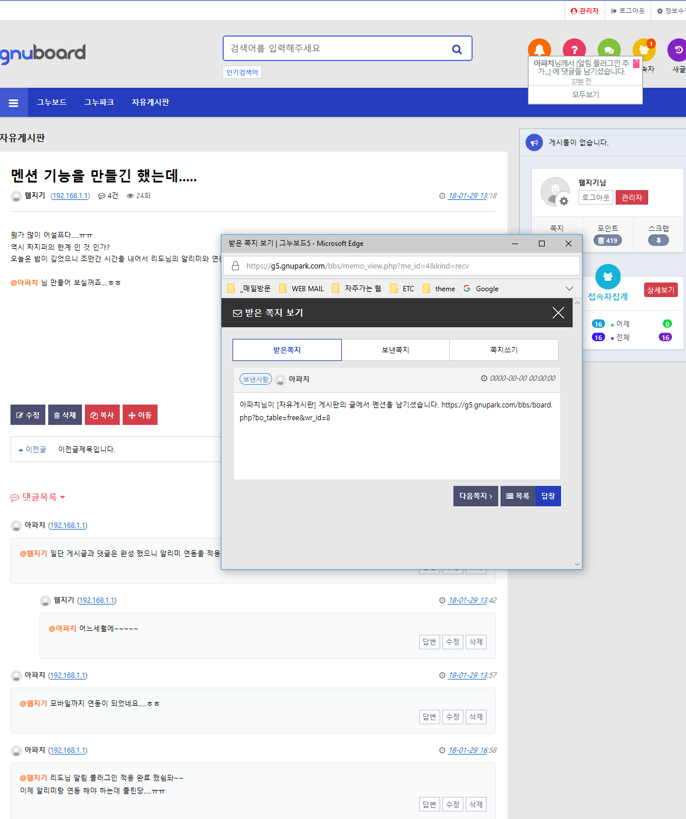686x819 pixels.
Task: Click the scrap pin badge under 스크랩
Action: coord(658,241)
